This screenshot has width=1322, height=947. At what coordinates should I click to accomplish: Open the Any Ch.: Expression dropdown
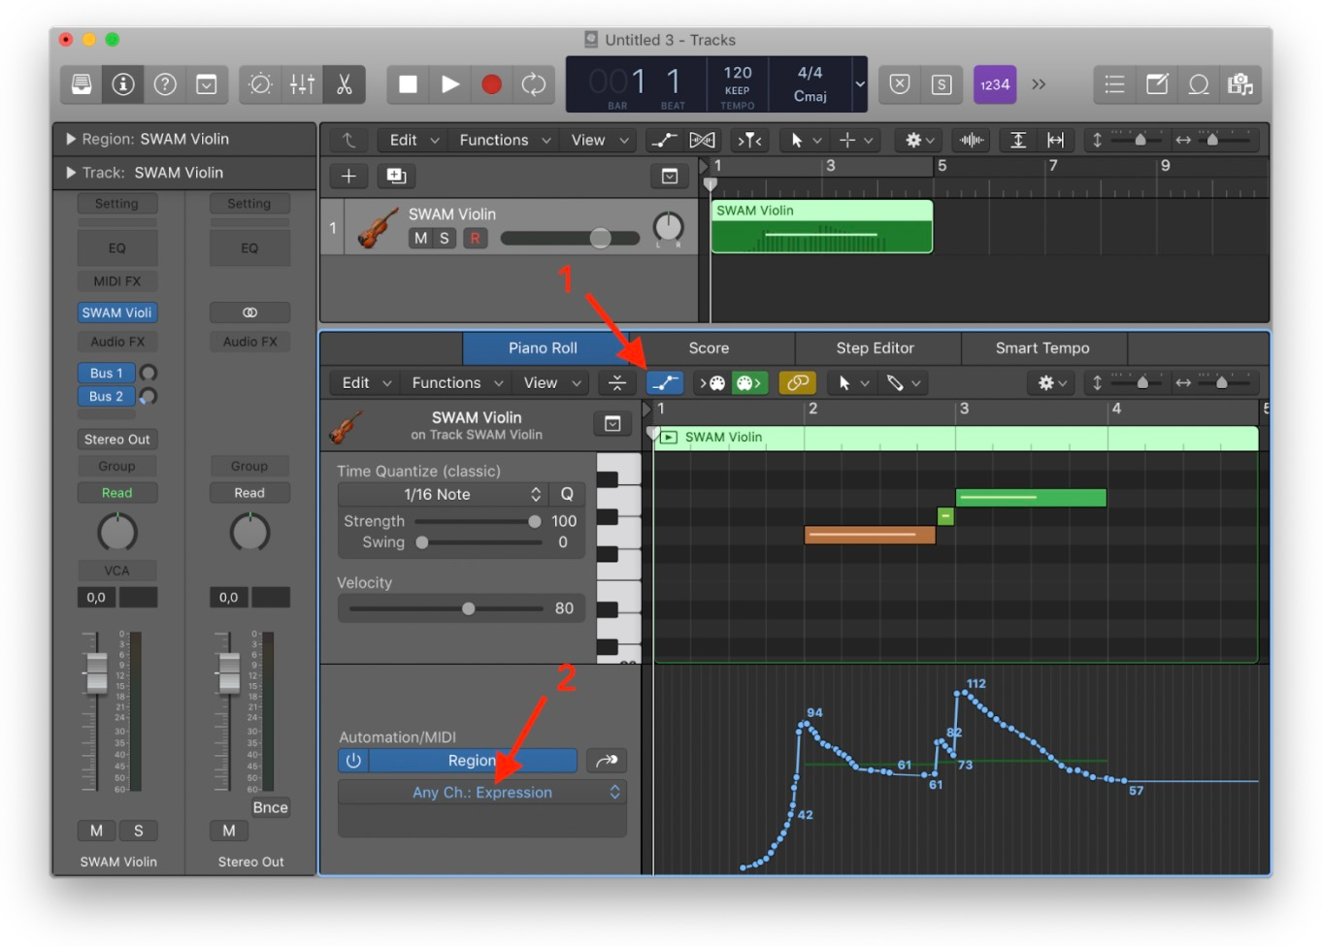point(481,792)
